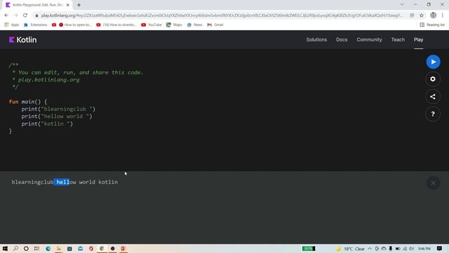Open the Extensions bookmark
Viewport: 449px width, 253px height.
pos(35,25)
